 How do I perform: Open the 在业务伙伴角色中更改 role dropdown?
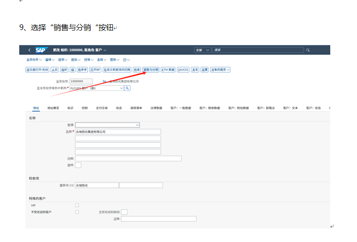pyautogui.click(x=121, y=88)
